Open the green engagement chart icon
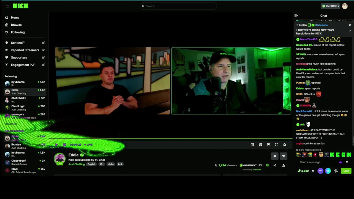354x199 pixels. [267, 165]
